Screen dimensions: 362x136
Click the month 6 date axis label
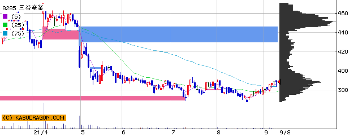tap(123, 132)
